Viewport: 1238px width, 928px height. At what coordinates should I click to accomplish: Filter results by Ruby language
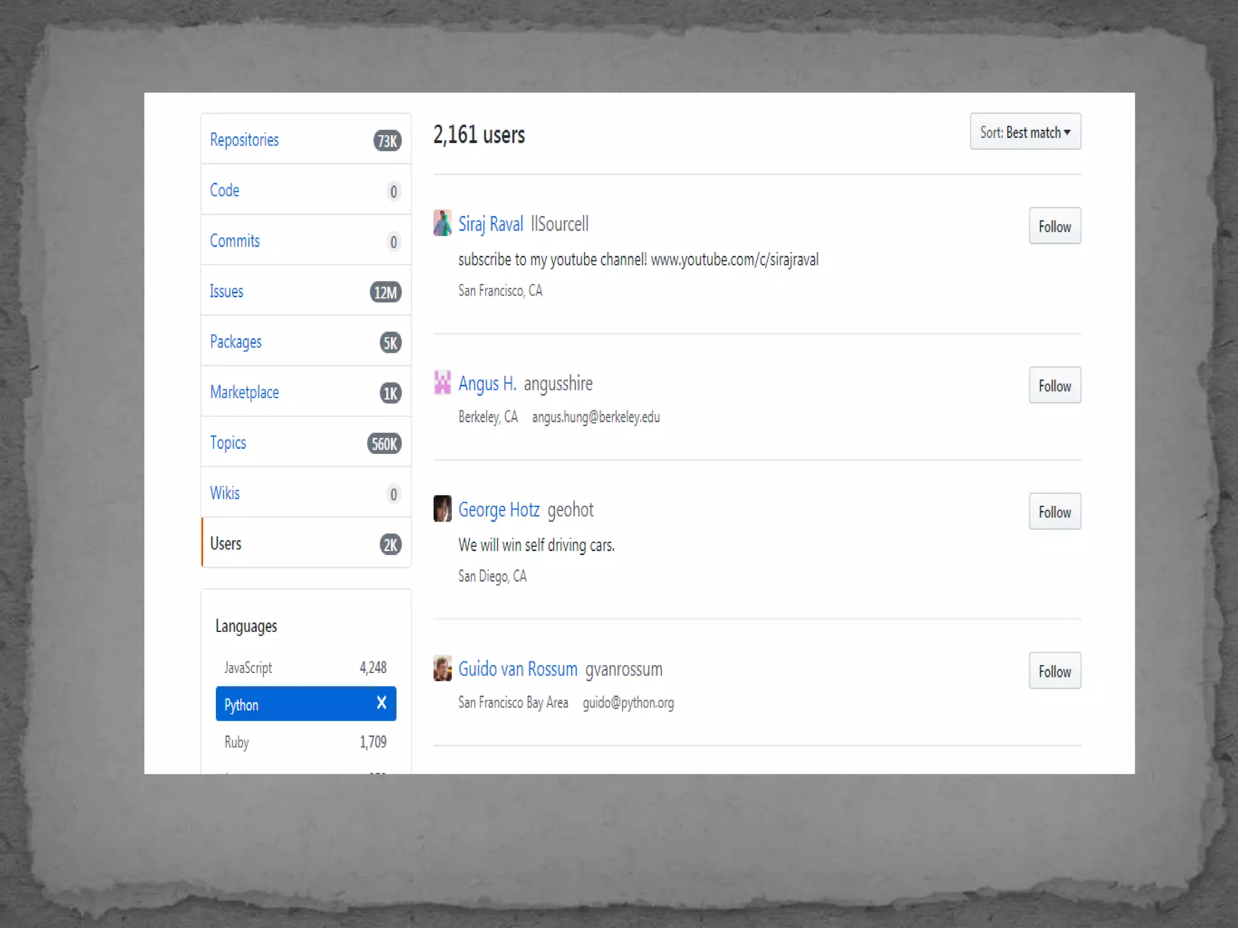click(x=236, y=742)
